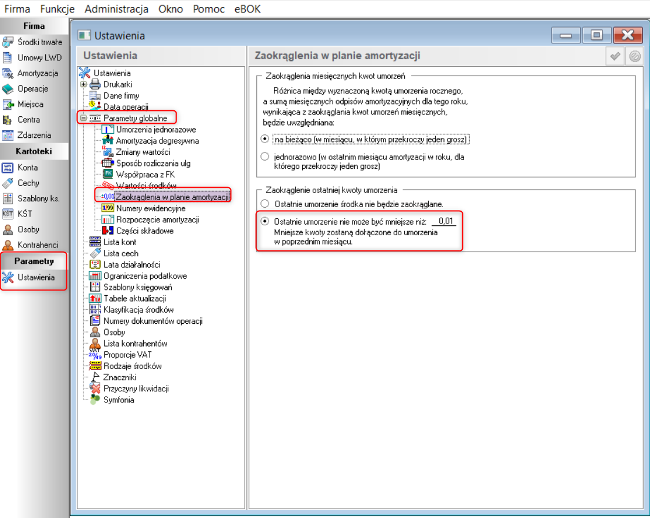Click the Proporcje VAT icon
Image resolution: width=650 pixels, height=518 pixels.
click(96, 355)
